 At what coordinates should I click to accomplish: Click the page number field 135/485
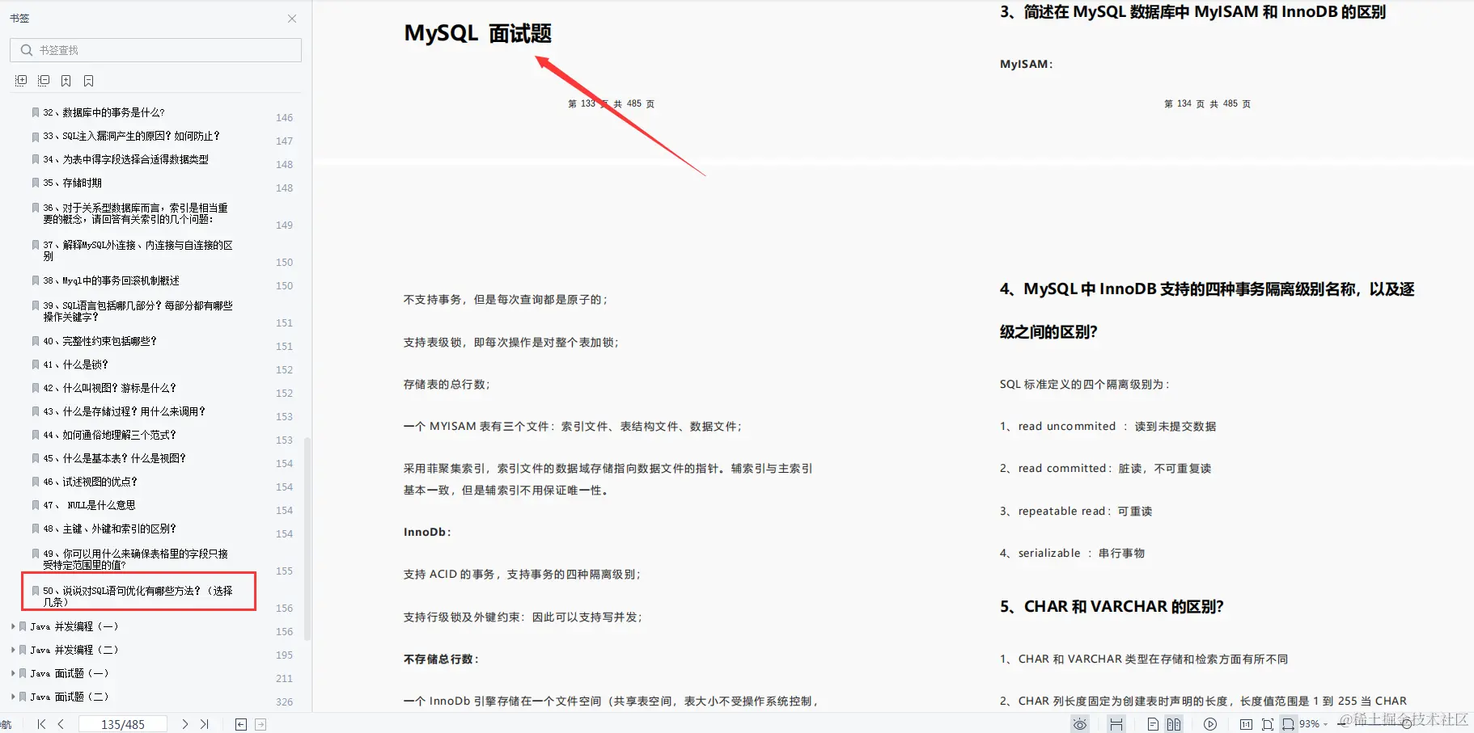(x=123, y=725)
